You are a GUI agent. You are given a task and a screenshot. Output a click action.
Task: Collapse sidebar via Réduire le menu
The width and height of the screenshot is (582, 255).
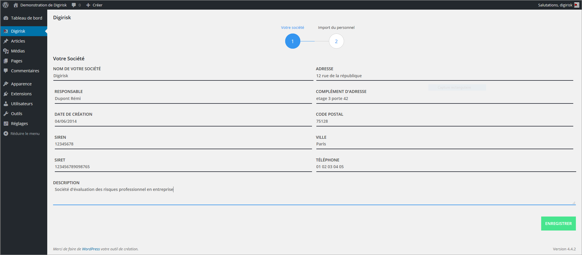[24, 133]
